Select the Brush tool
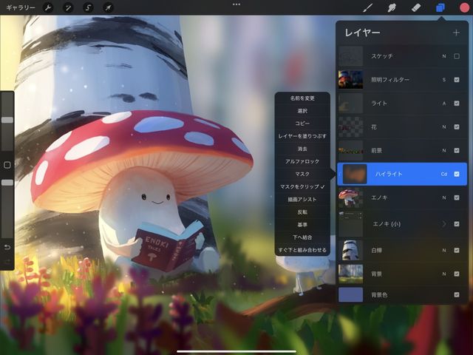The image size is (473, 355). click(x=368, y=7)
